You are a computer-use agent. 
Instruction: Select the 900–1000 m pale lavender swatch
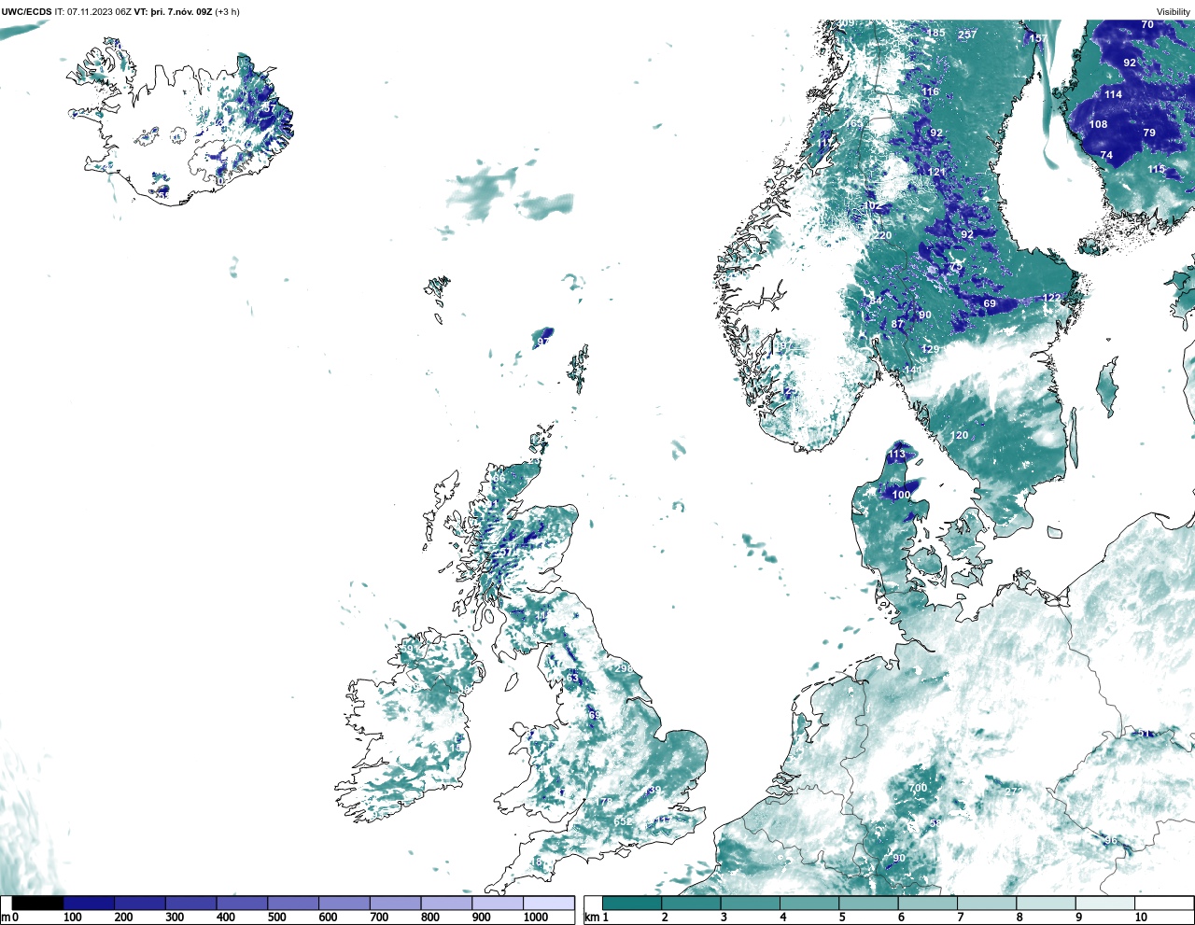pos(498,903)
